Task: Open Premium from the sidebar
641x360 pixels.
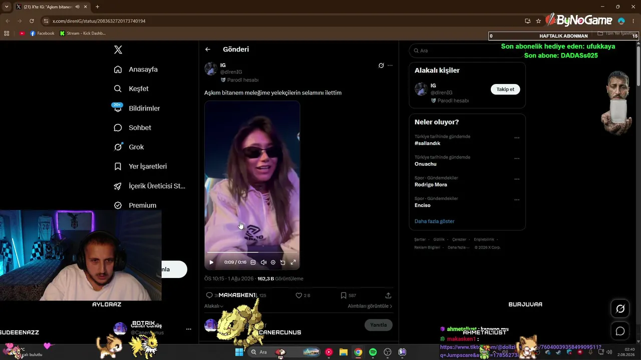Action: click(x=135, y=205)
